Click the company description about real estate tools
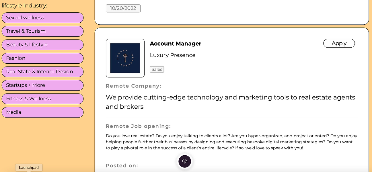The width and height of the screenshot is (372, 172). point(230,102)
